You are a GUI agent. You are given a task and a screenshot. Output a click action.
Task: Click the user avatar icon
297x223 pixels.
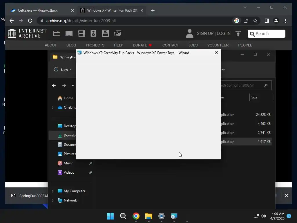pyautogui.click(x=189, y=33)
